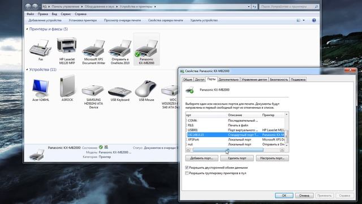Expand the 'Панель управления' breadcrumb arrow
Screen dimensions: 362x204
coord(81,6)
